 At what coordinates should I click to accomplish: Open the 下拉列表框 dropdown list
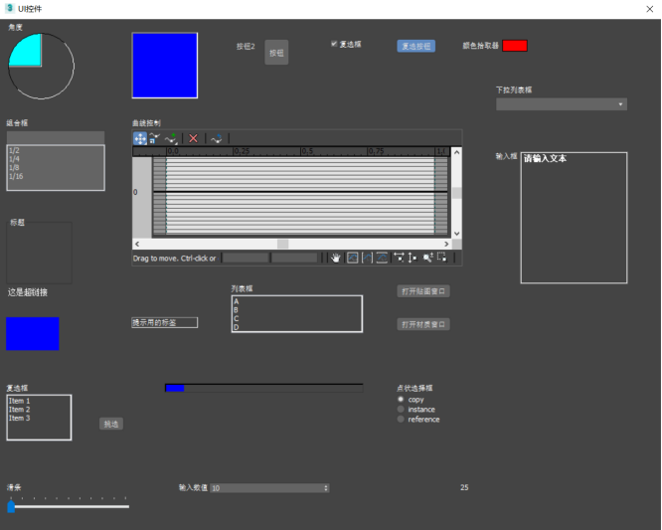561,104
